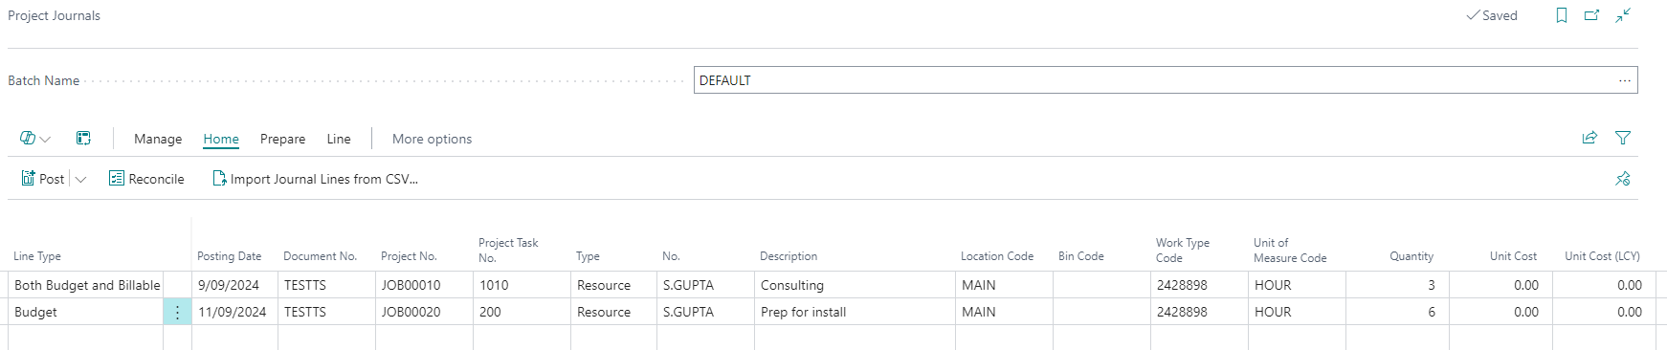Image resolution: width=1667 pixels, height=350 pixels.
Task: Select the Both Budget and Billable cell
Action: click(86, 285)
